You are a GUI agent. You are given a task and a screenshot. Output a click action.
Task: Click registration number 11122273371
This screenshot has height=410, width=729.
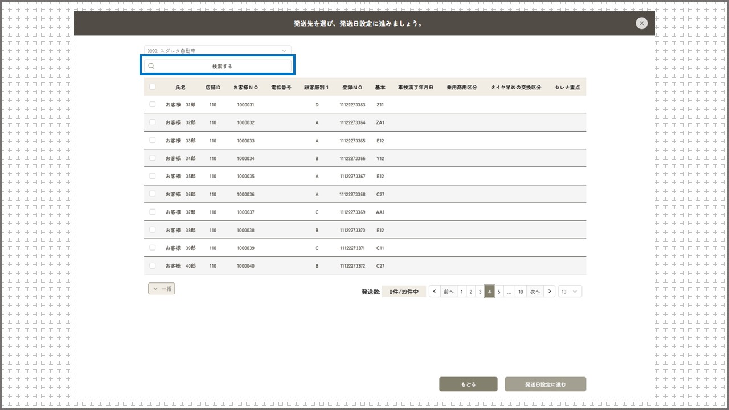353,248
